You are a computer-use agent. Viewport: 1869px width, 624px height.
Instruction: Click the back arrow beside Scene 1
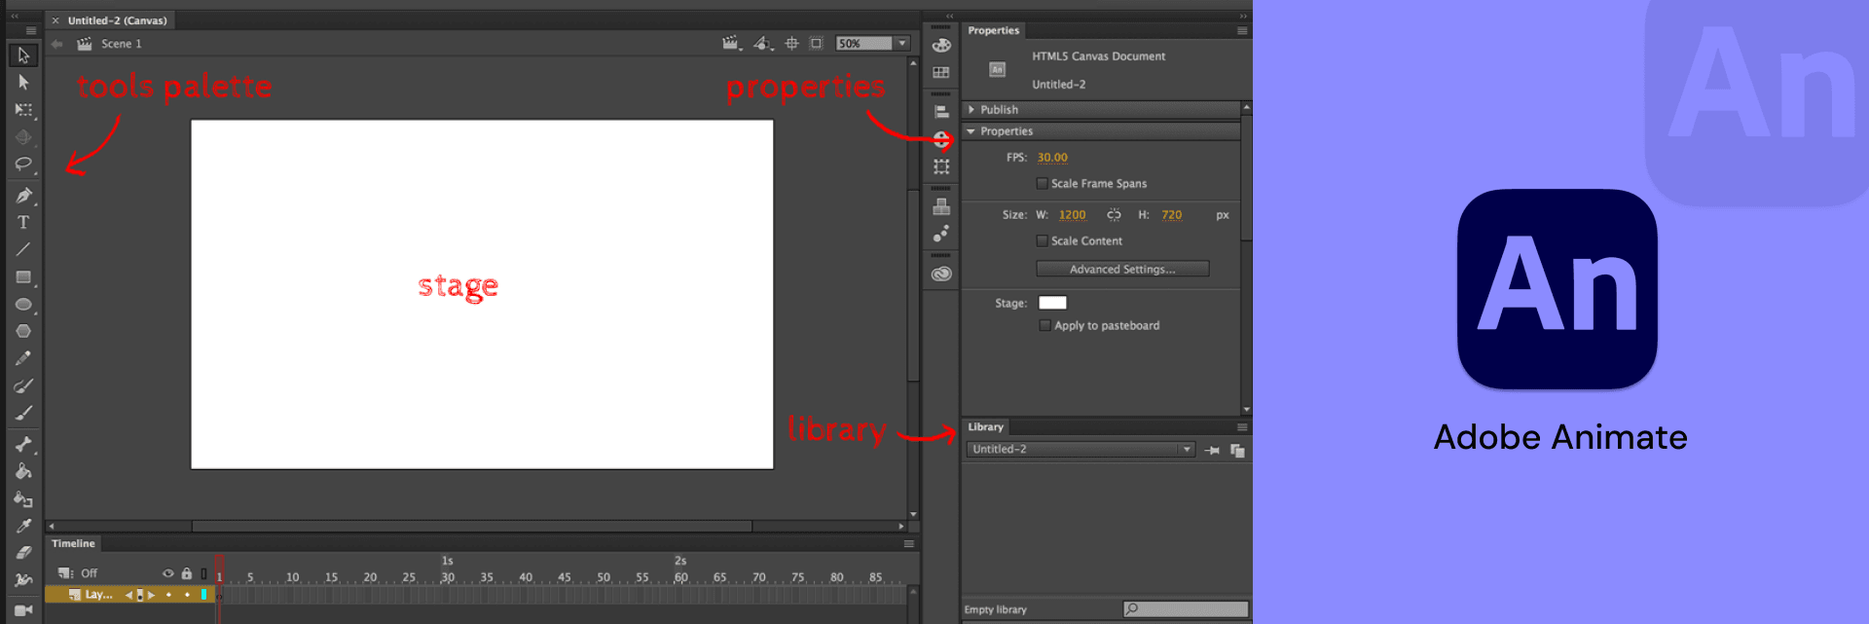pyautogui.click(x=56, y=44)
